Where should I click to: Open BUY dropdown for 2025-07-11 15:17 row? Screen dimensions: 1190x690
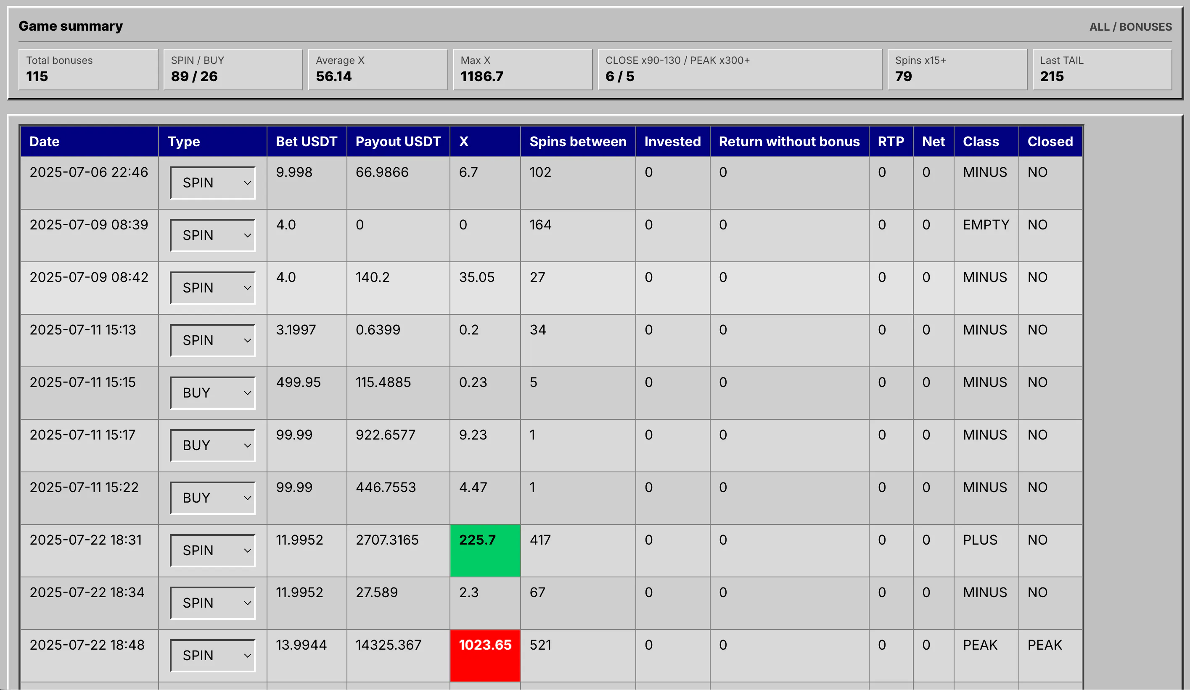[212, 445]
